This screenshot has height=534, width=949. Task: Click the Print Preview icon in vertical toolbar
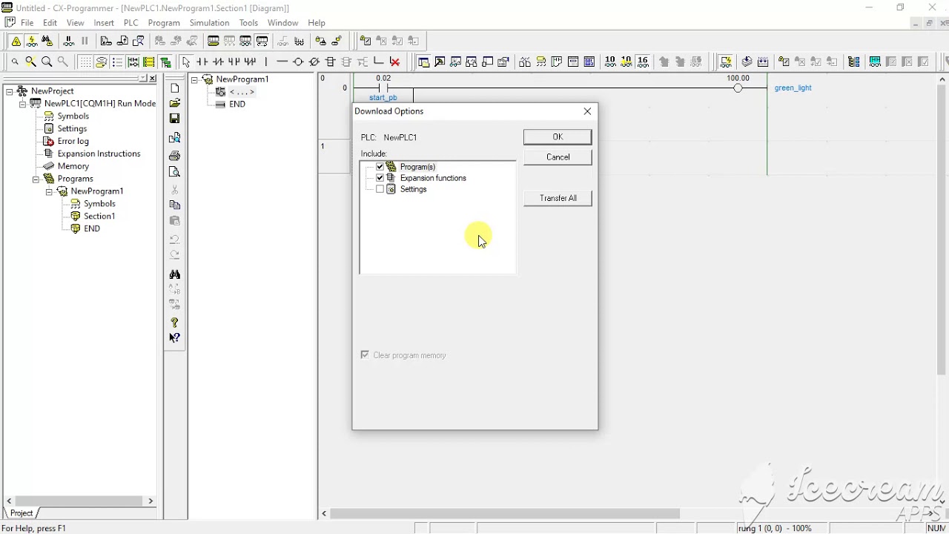[x=175, y=172]
